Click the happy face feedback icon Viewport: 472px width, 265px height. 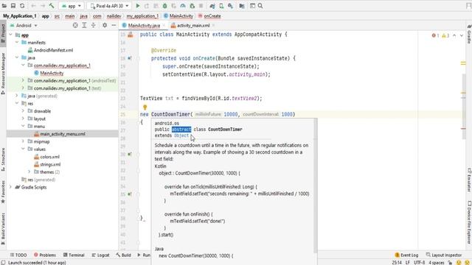pyautogui.click(x=459, y=263)
